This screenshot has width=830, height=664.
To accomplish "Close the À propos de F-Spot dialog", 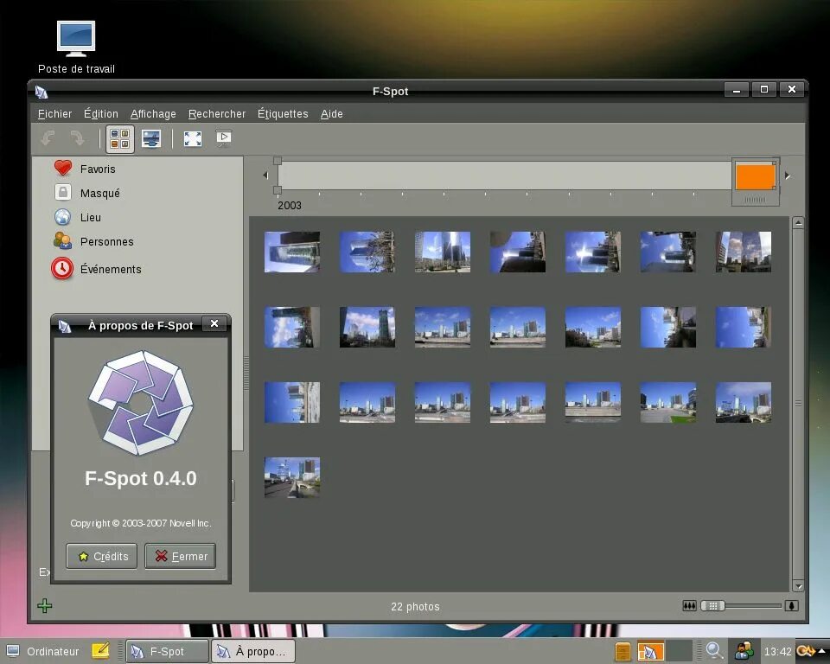I will click(214, 323).
